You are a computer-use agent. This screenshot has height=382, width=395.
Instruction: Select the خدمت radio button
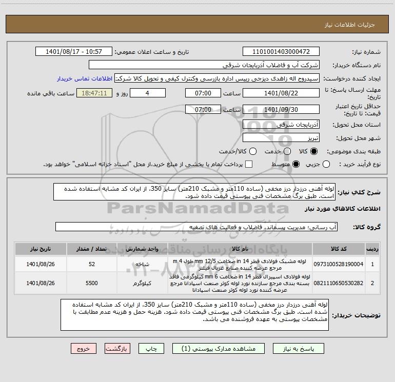287,151
